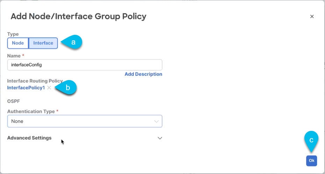Open the Authentication Type dropdown showing None
325x174 pixels.
[x=85, y=121]
